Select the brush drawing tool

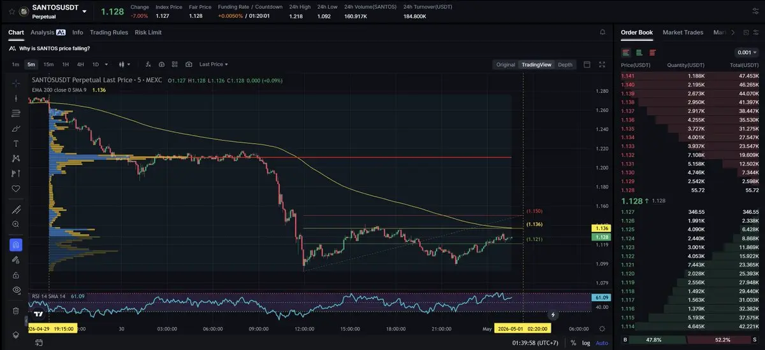click(16, 129)
